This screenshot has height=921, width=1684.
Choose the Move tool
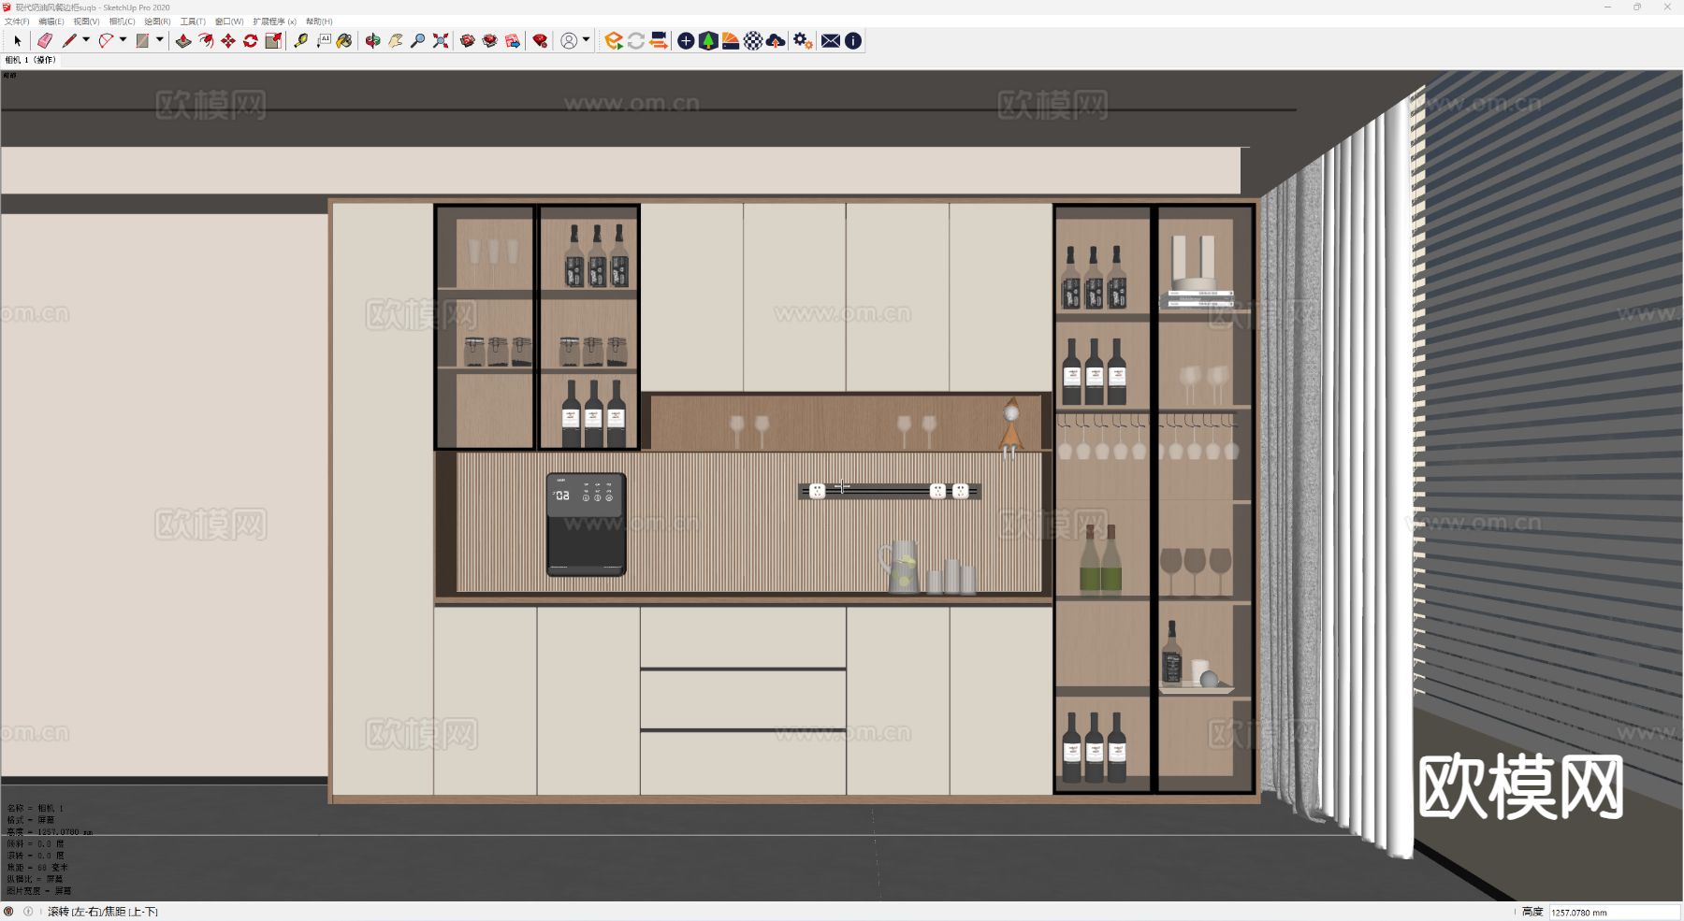[x=228, y=41]
